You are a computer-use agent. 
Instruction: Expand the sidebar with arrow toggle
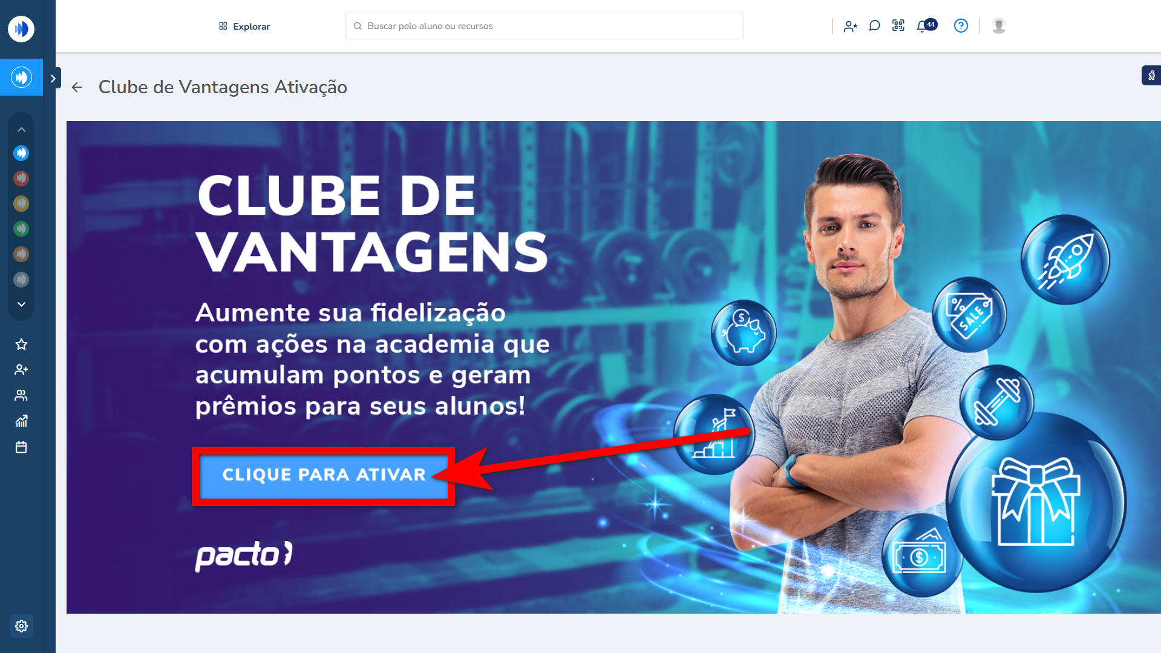tap(53, 78)
